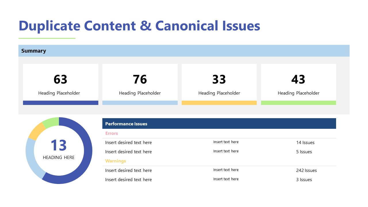Image resolution: width=368 pixels, height=207 pixels.
Task: Click the Summary section label
Action: 34,51
